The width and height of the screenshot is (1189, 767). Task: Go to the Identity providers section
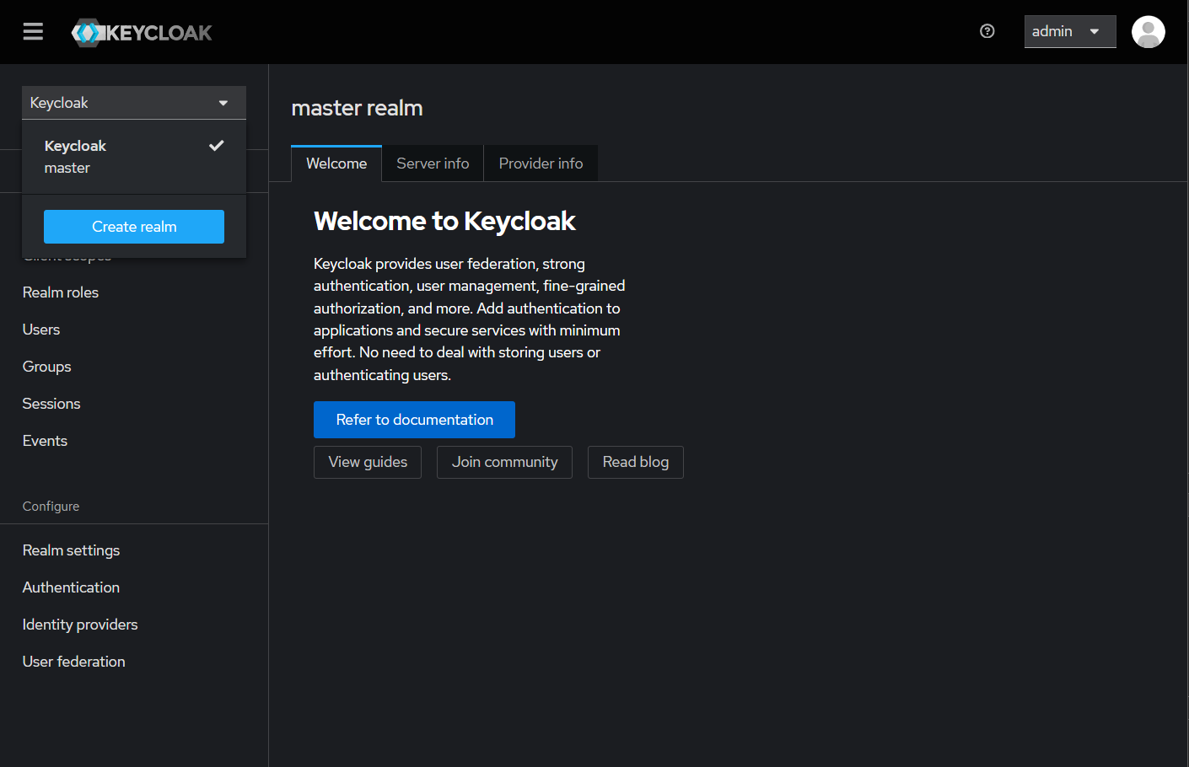pyautogui.click(x=79, y=624)
